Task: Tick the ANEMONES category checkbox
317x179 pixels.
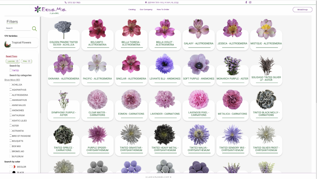Action: pyautogui.click(x=11, y=110)
